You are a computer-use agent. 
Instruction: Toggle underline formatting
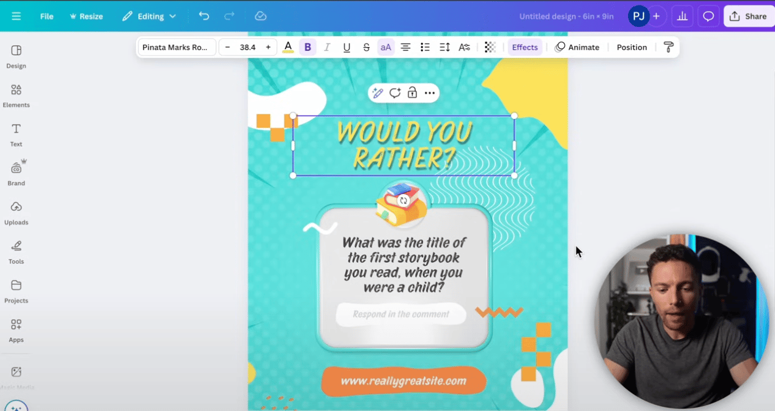pyautogui.click(x=346, y=47)
